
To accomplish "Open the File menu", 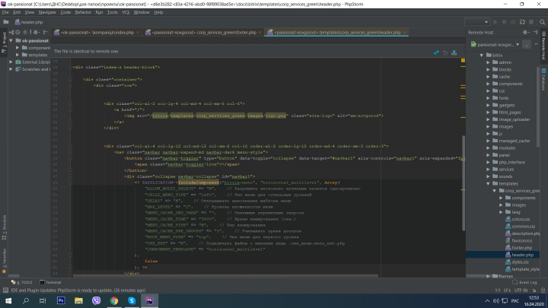I will (x=5, y=12).
